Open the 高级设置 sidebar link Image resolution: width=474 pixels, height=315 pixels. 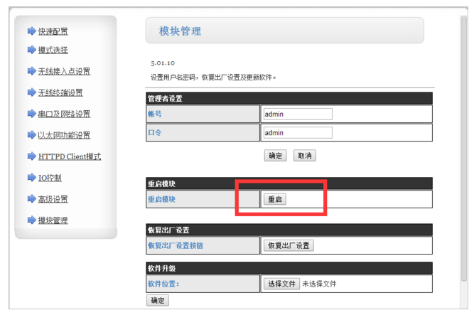coord(53,199)
